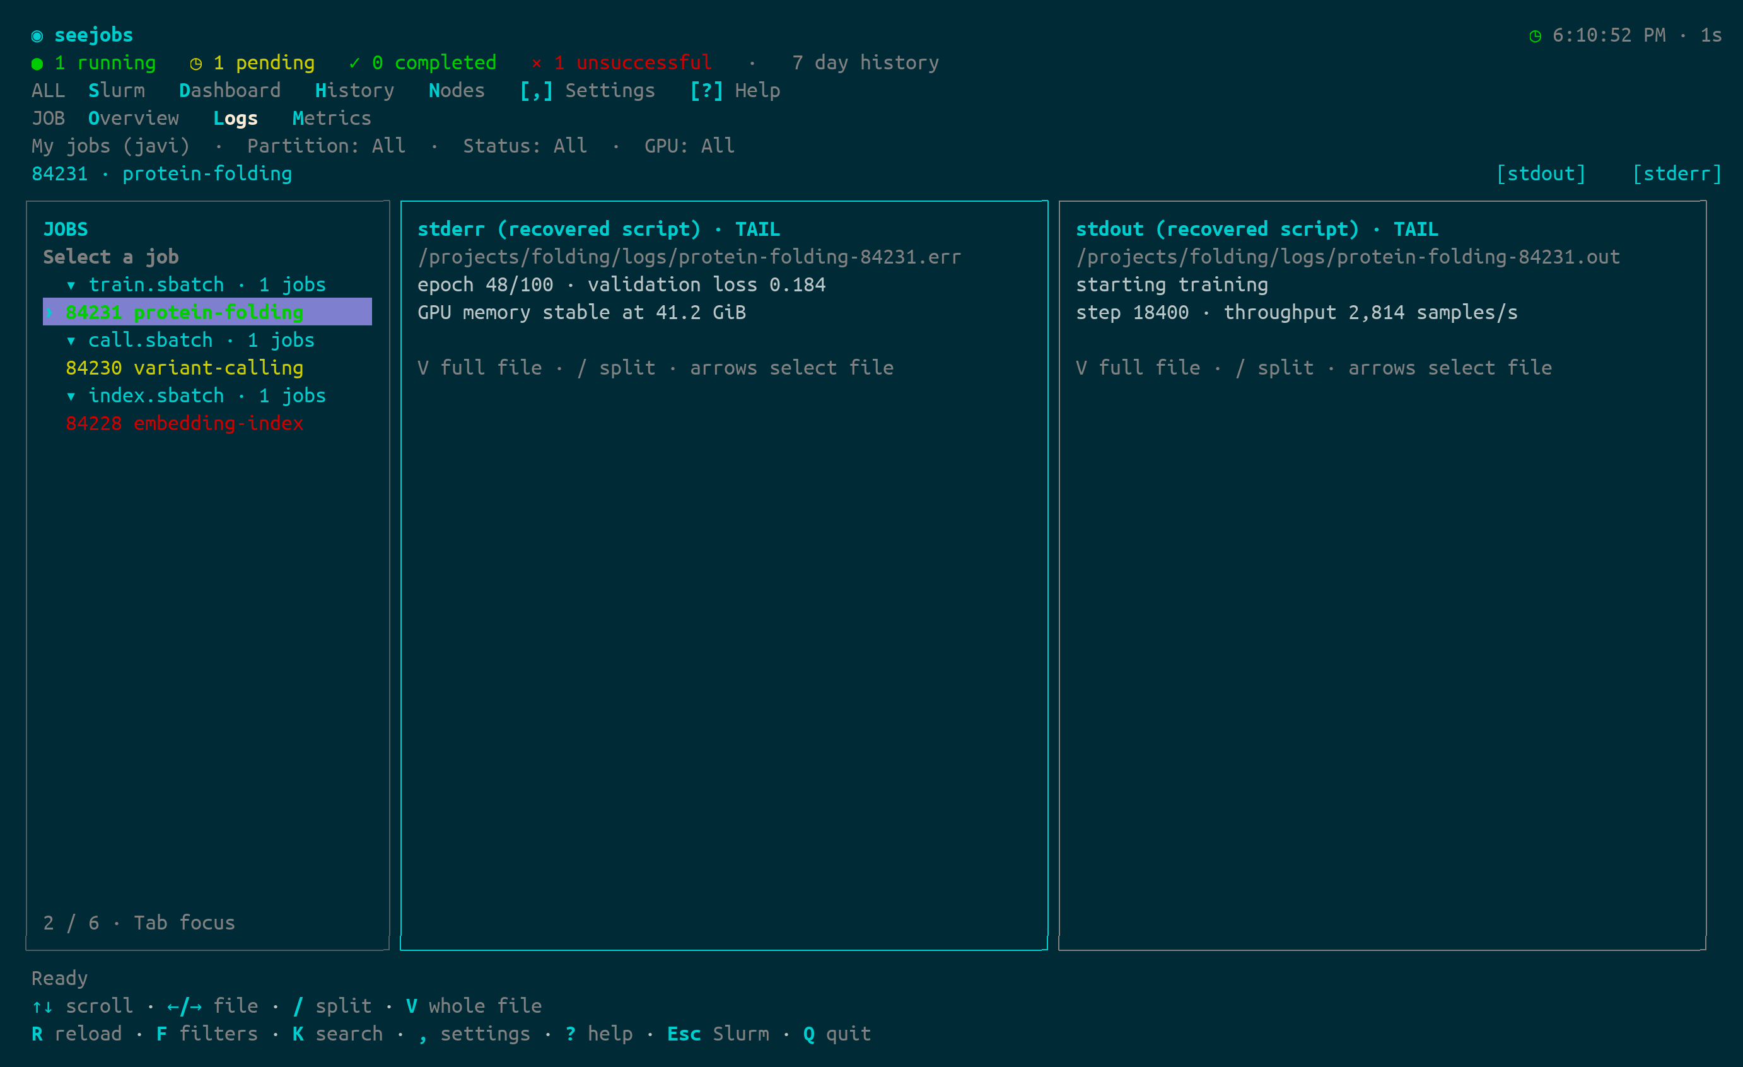
Task: Click the Esc Slurm shortcut
Action: 718,1034
